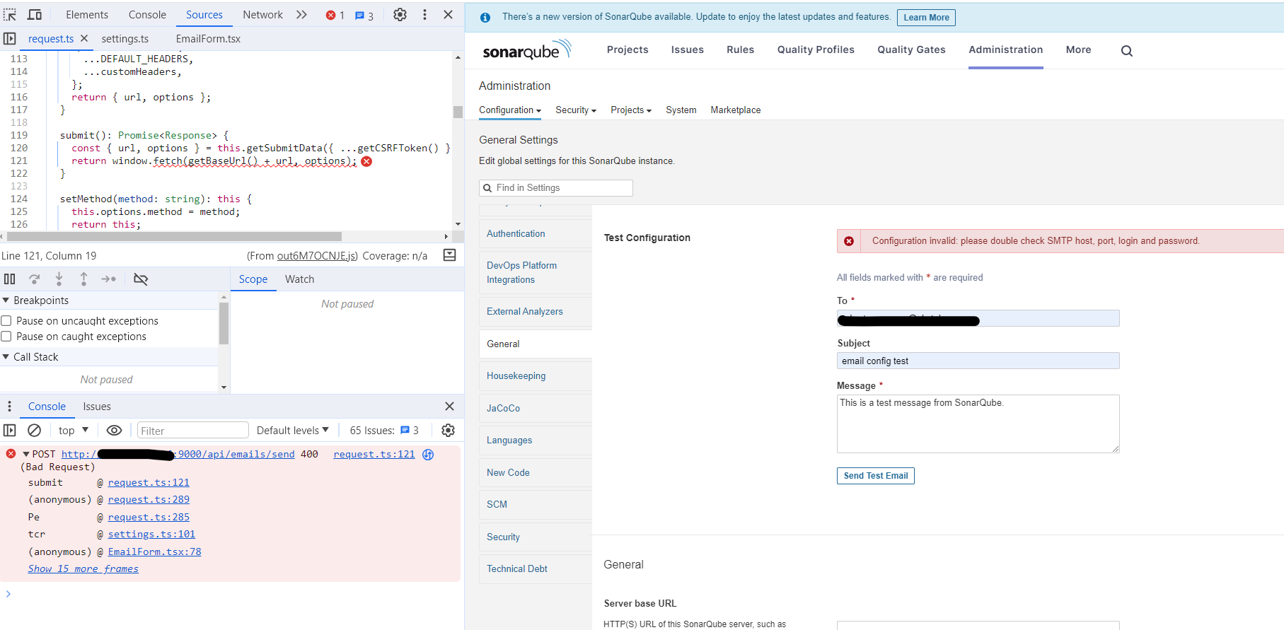1284x630 pixels.
Task: Collapse the Breakpoints section
Action: point(6,301)
